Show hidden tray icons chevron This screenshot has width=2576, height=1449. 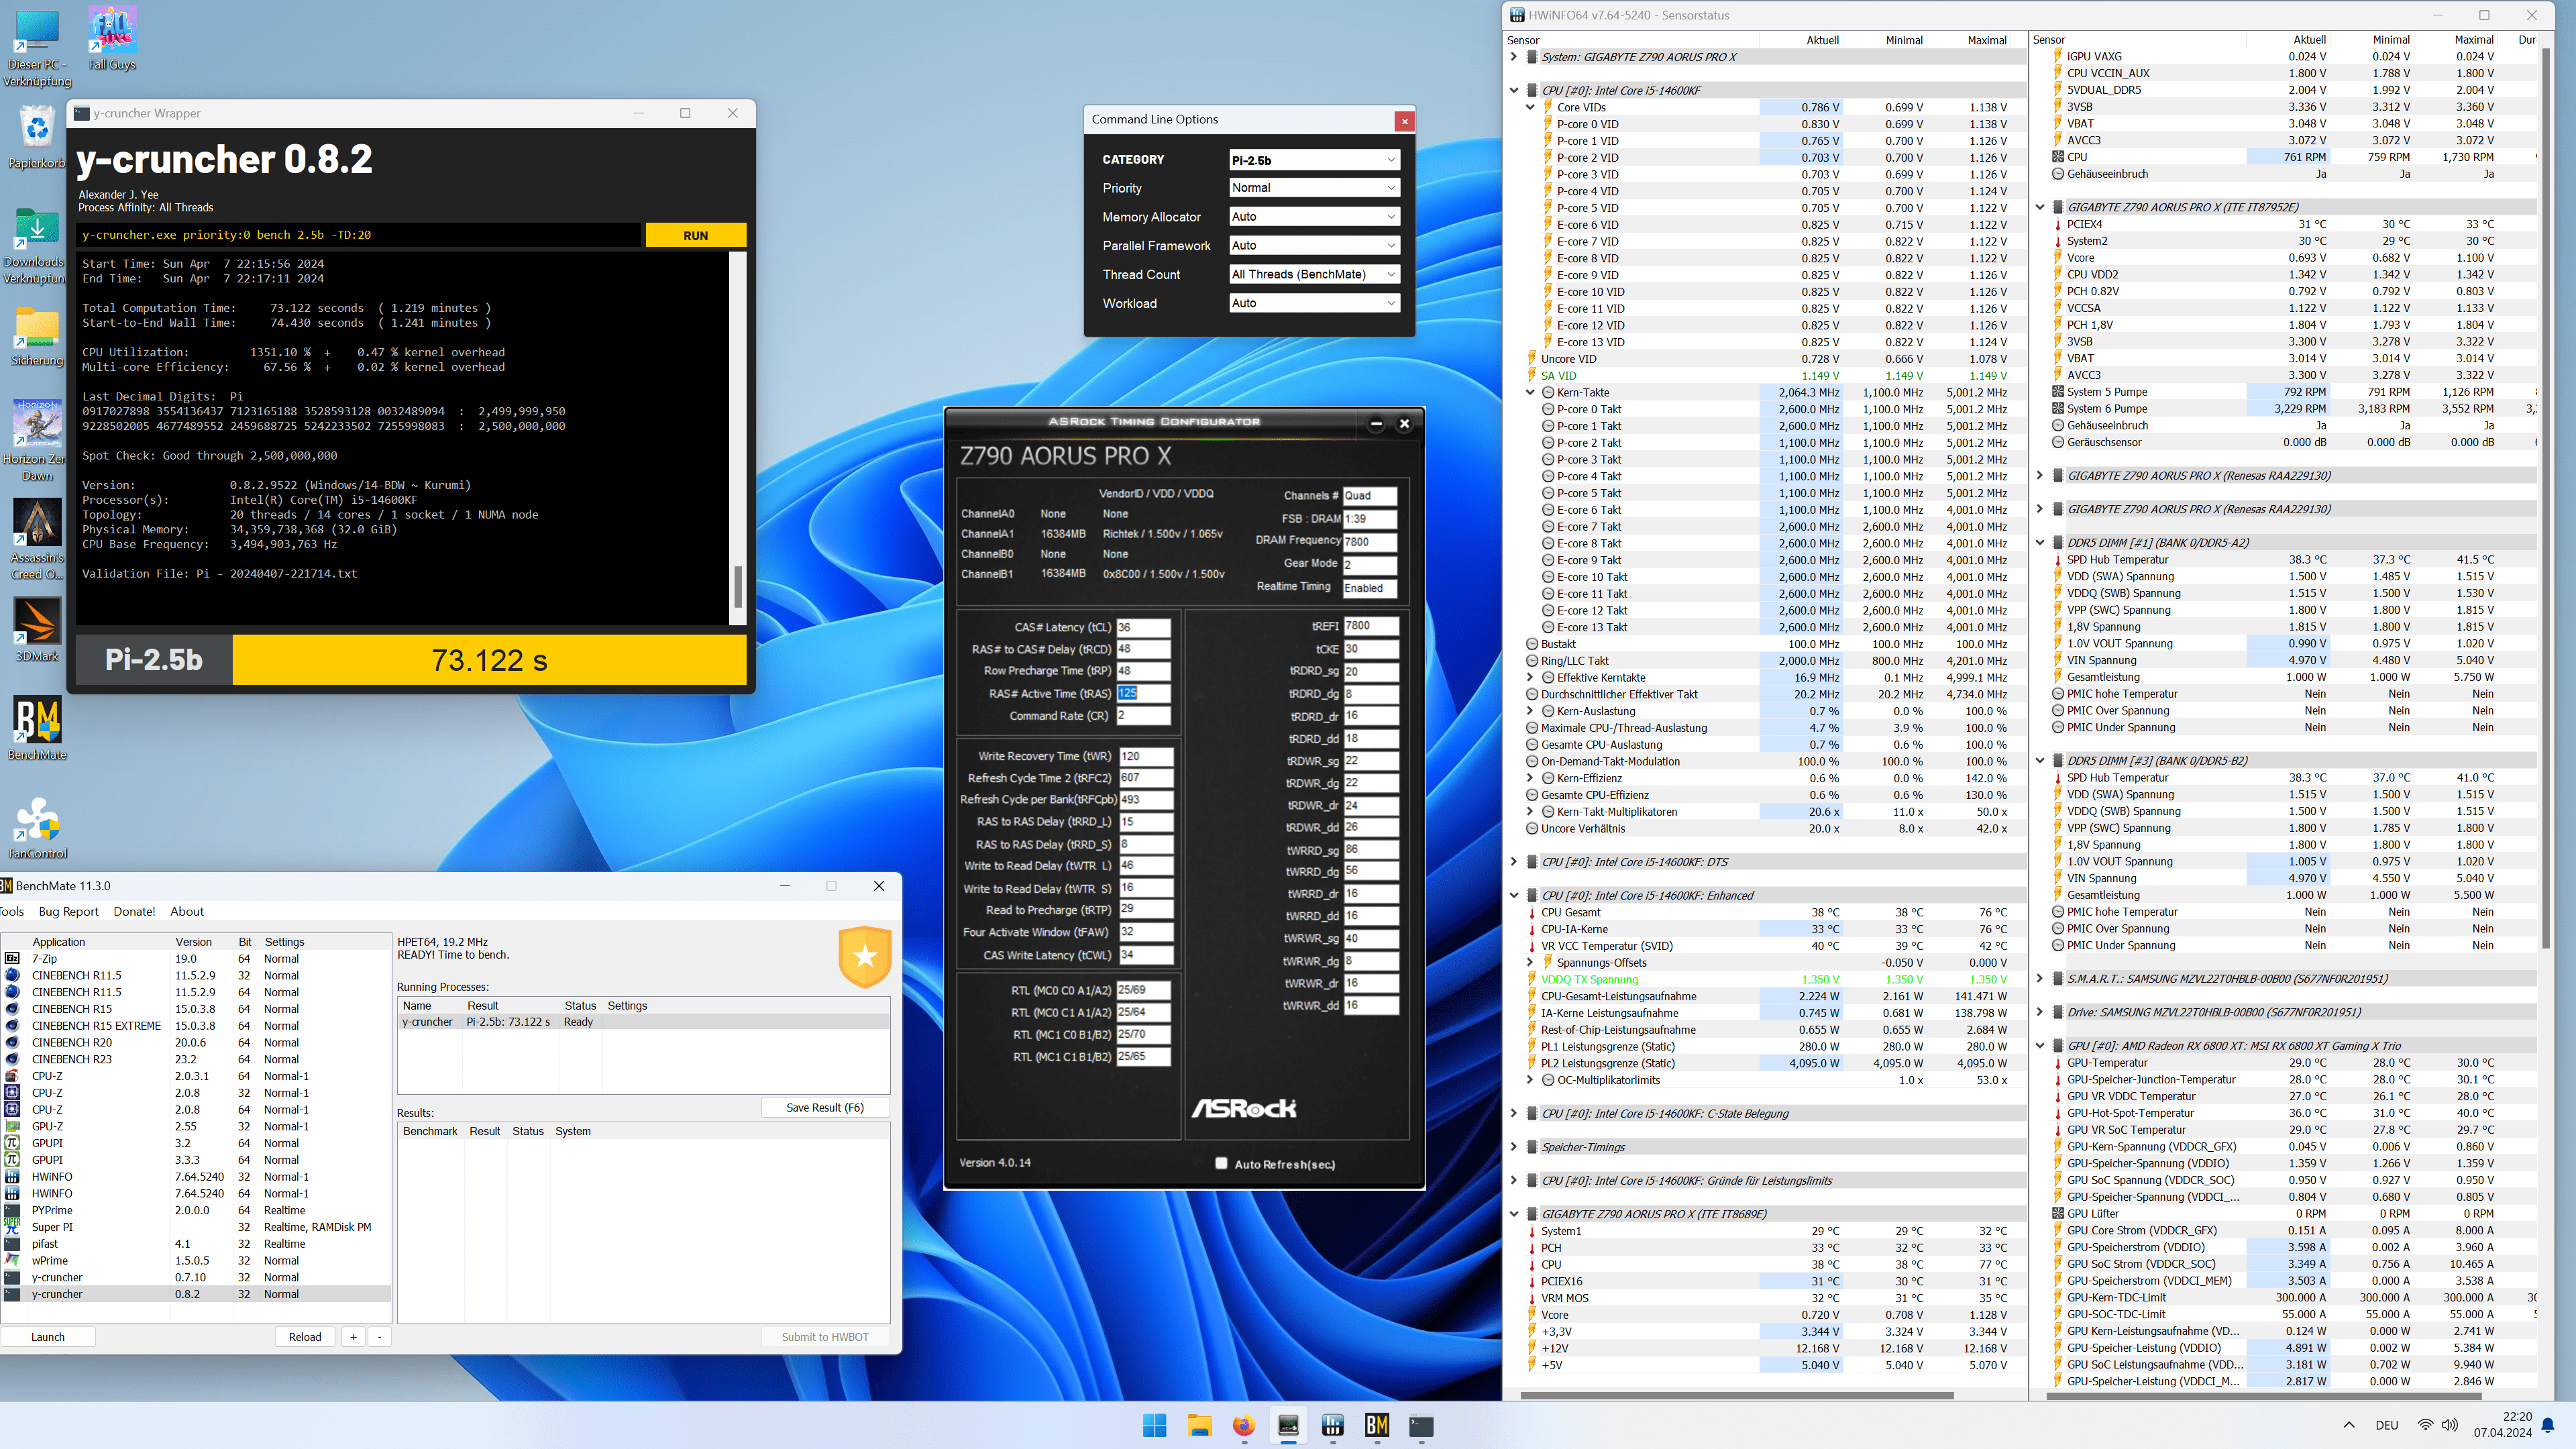tap(2349, 1425)
